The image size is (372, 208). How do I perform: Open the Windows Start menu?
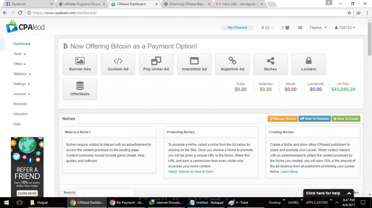tap(7, 203)
